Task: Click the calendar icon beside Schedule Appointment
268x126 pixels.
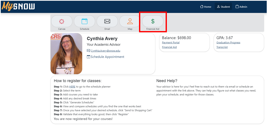Action: point(88,57)
